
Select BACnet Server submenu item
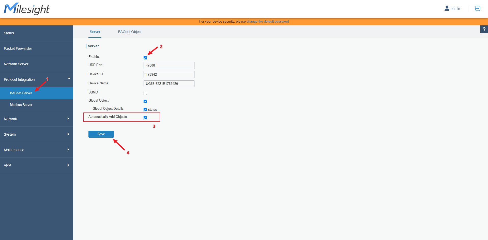pos(37,93)
